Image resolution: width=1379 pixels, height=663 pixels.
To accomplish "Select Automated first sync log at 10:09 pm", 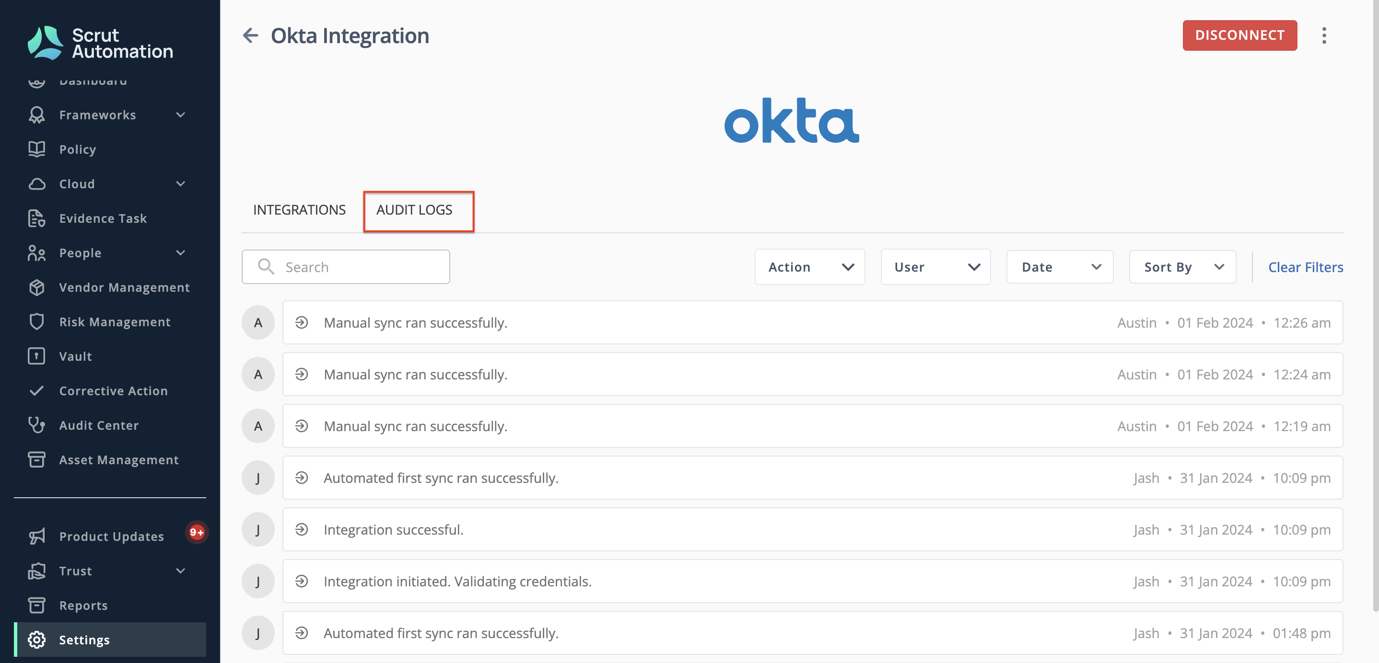I will point(813,478).
